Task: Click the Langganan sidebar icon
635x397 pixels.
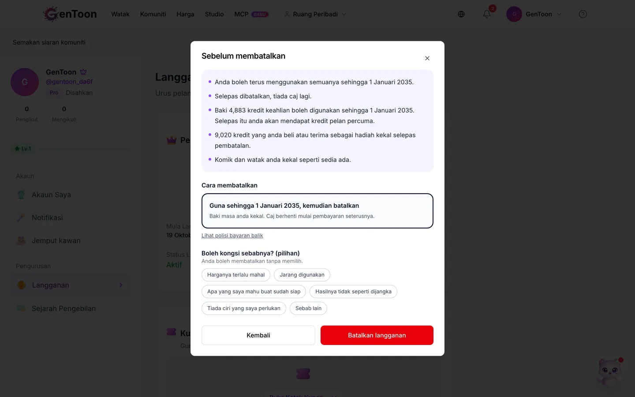Action: click(21, 285)
